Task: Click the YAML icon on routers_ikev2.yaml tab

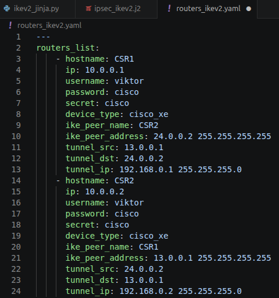Action: coord(169,9)
